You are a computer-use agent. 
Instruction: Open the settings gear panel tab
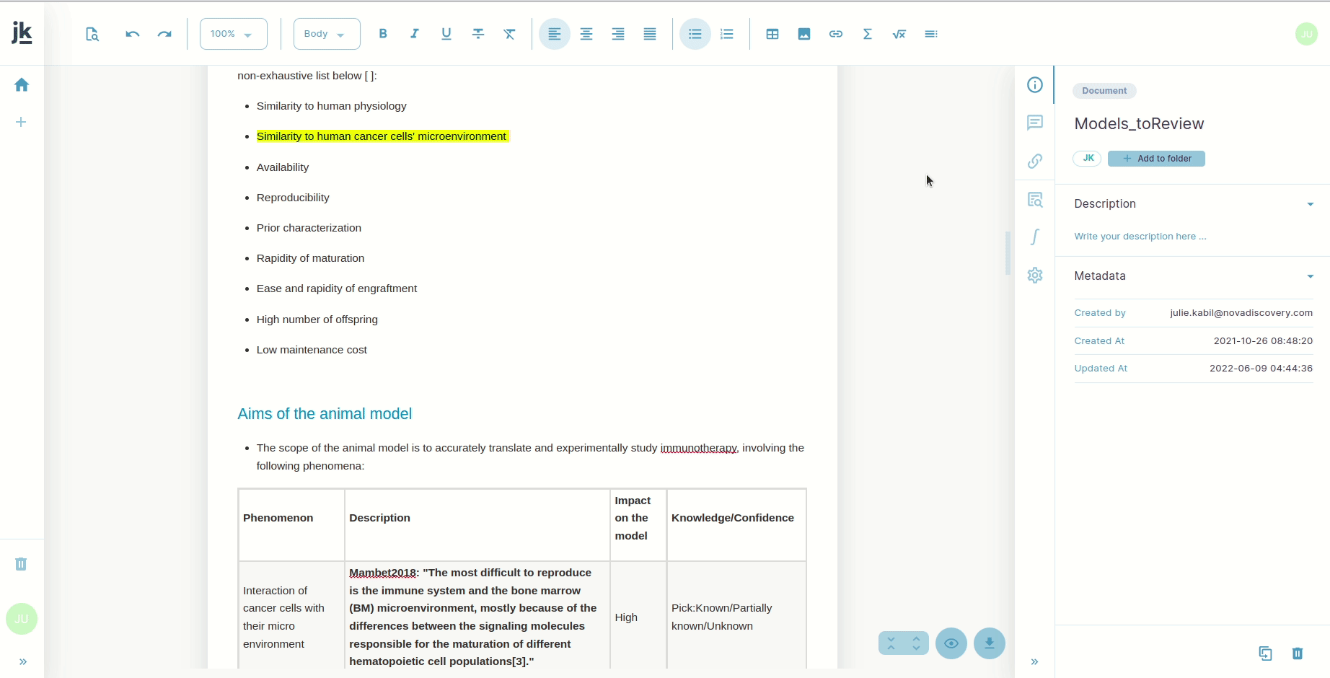[1035, 275]
